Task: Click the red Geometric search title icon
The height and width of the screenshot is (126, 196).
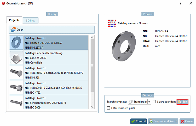Action: click(x=3, y=3)
